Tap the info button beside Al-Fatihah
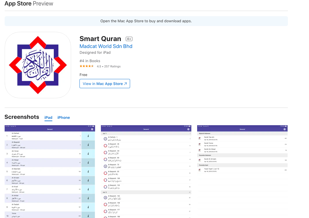This screenshot has height=218, width=309. click(x=88, y=136)
